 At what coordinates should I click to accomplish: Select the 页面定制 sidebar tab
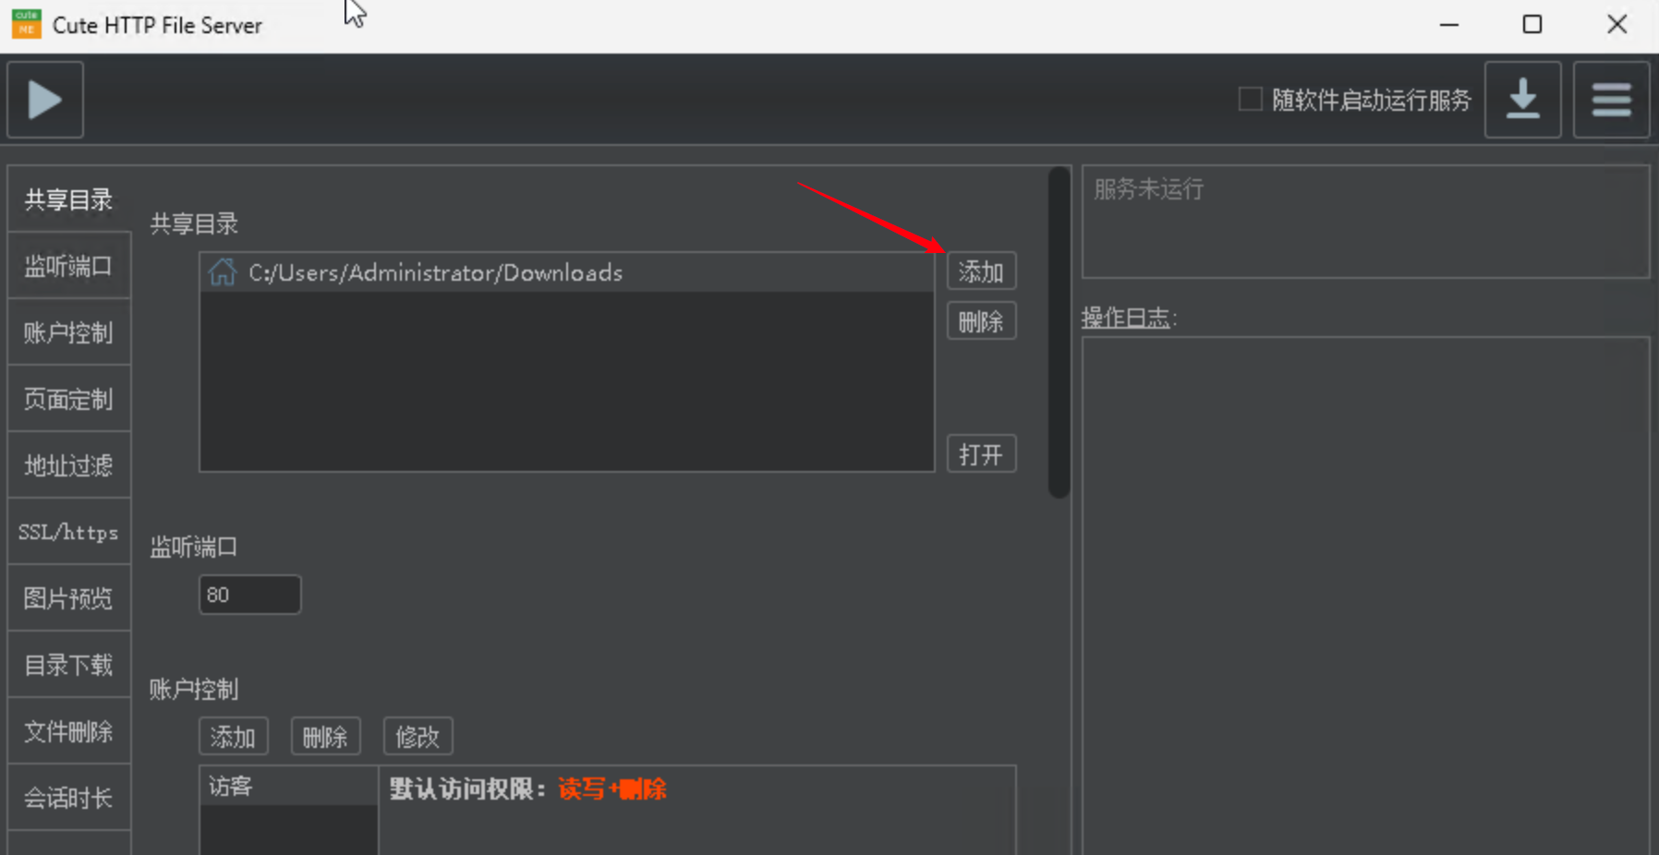pos(68,400)
